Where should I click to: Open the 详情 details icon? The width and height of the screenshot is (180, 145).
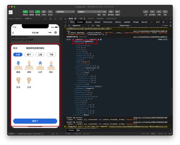tap(159, 12)
